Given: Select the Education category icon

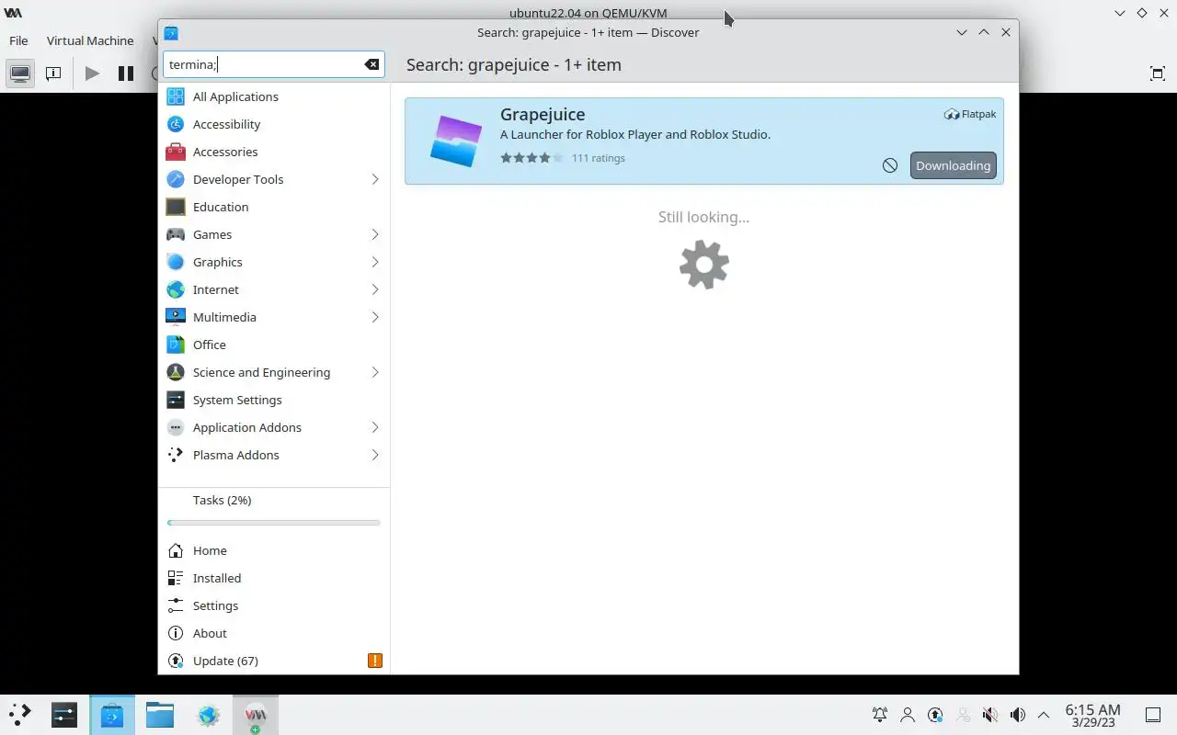Looking at the screenshot, I should 175,207.
